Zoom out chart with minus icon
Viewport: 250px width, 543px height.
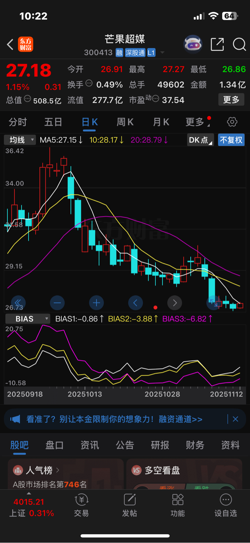[57, 303]
